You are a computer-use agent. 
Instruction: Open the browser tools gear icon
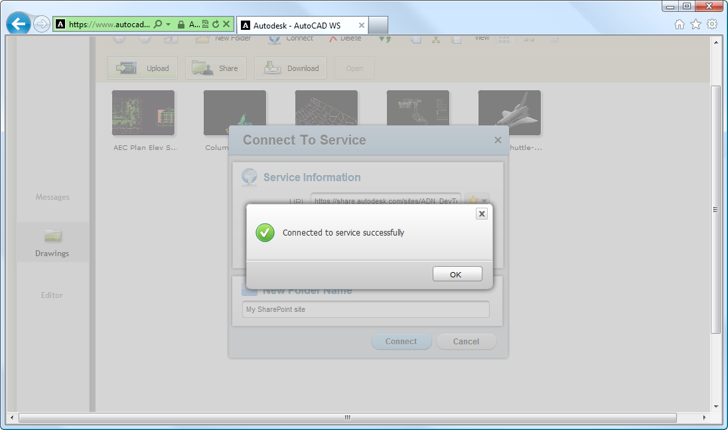(712, 25)
